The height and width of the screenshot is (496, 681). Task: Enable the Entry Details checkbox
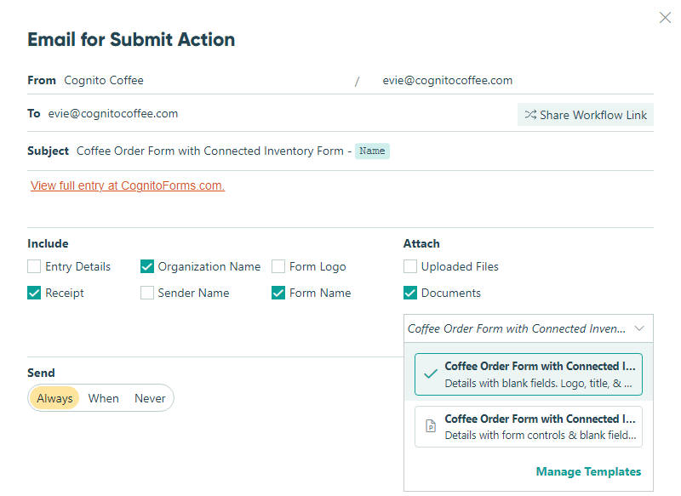[x=34, y=266]
